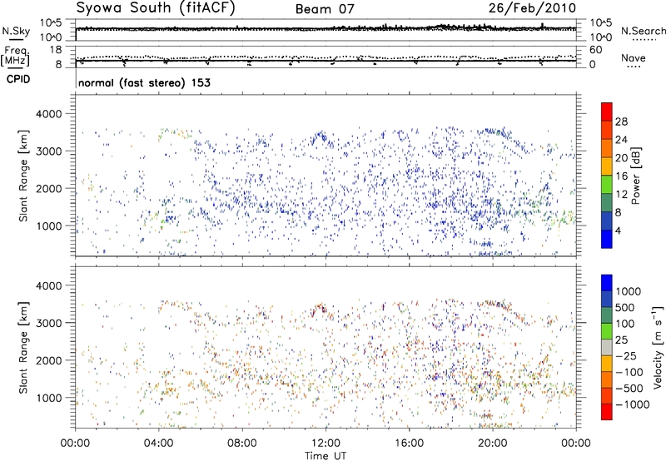Click the '28' label on the Power colorbar

point(621,121)
